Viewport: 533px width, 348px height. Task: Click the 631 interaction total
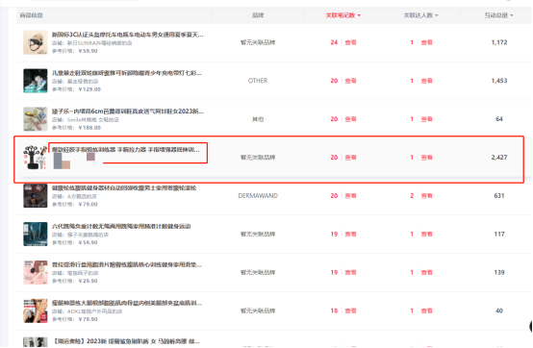click(x=499, y=196)
